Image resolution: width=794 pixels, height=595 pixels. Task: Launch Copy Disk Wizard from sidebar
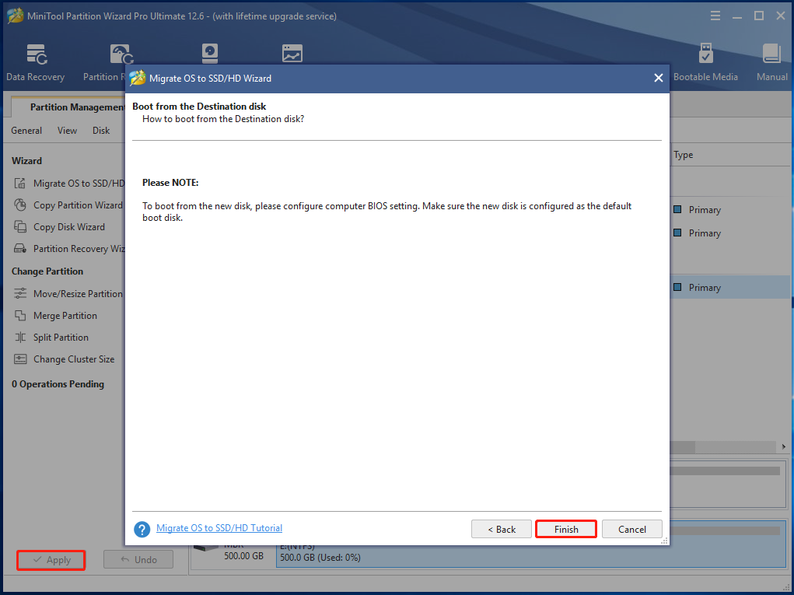point(60,227)
